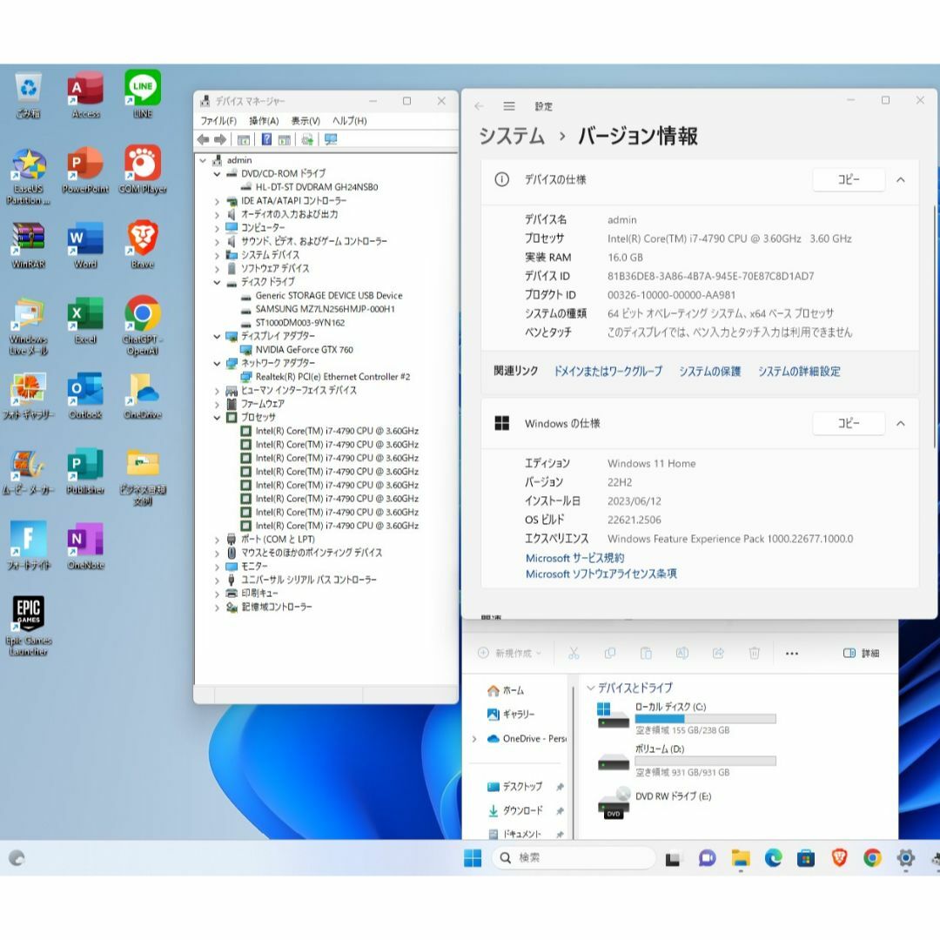Open ファイル(F) menu in Device Manager
The image size is (940, 940).
tap(218, 120)
